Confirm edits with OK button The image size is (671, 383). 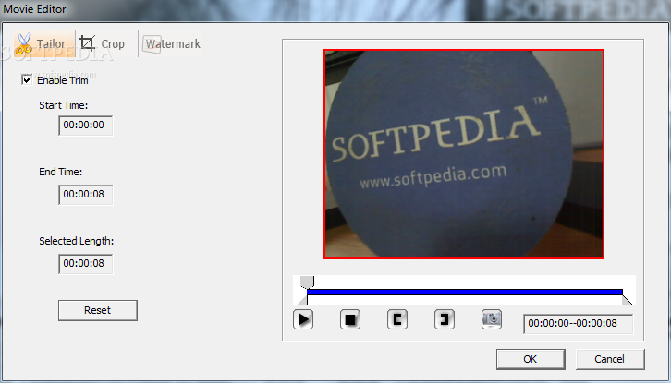pyautogui.click(x=531, y=359)
